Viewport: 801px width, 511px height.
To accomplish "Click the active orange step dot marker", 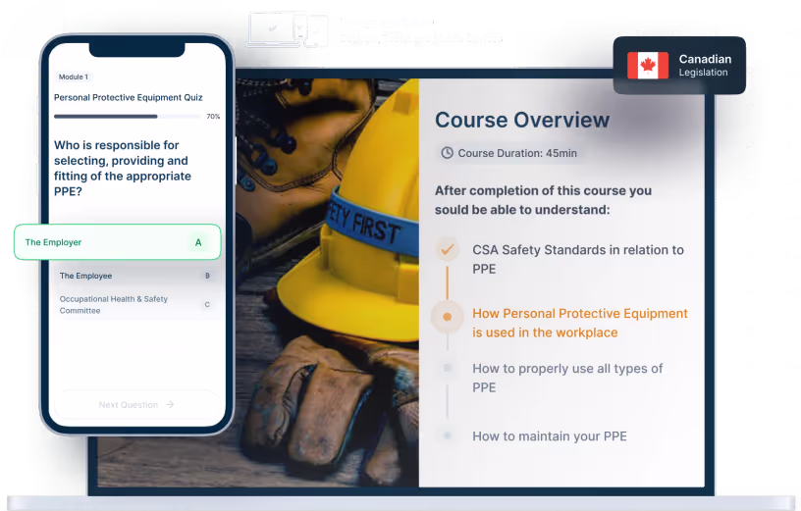I will 447,317.
